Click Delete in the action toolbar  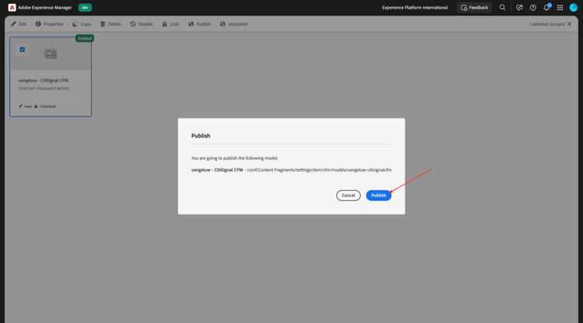[x=110, y=24]
